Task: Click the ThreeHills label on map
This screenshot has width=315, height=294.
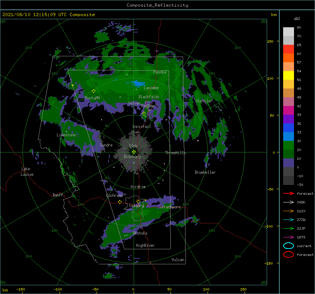Action: [x=175, y=153]
